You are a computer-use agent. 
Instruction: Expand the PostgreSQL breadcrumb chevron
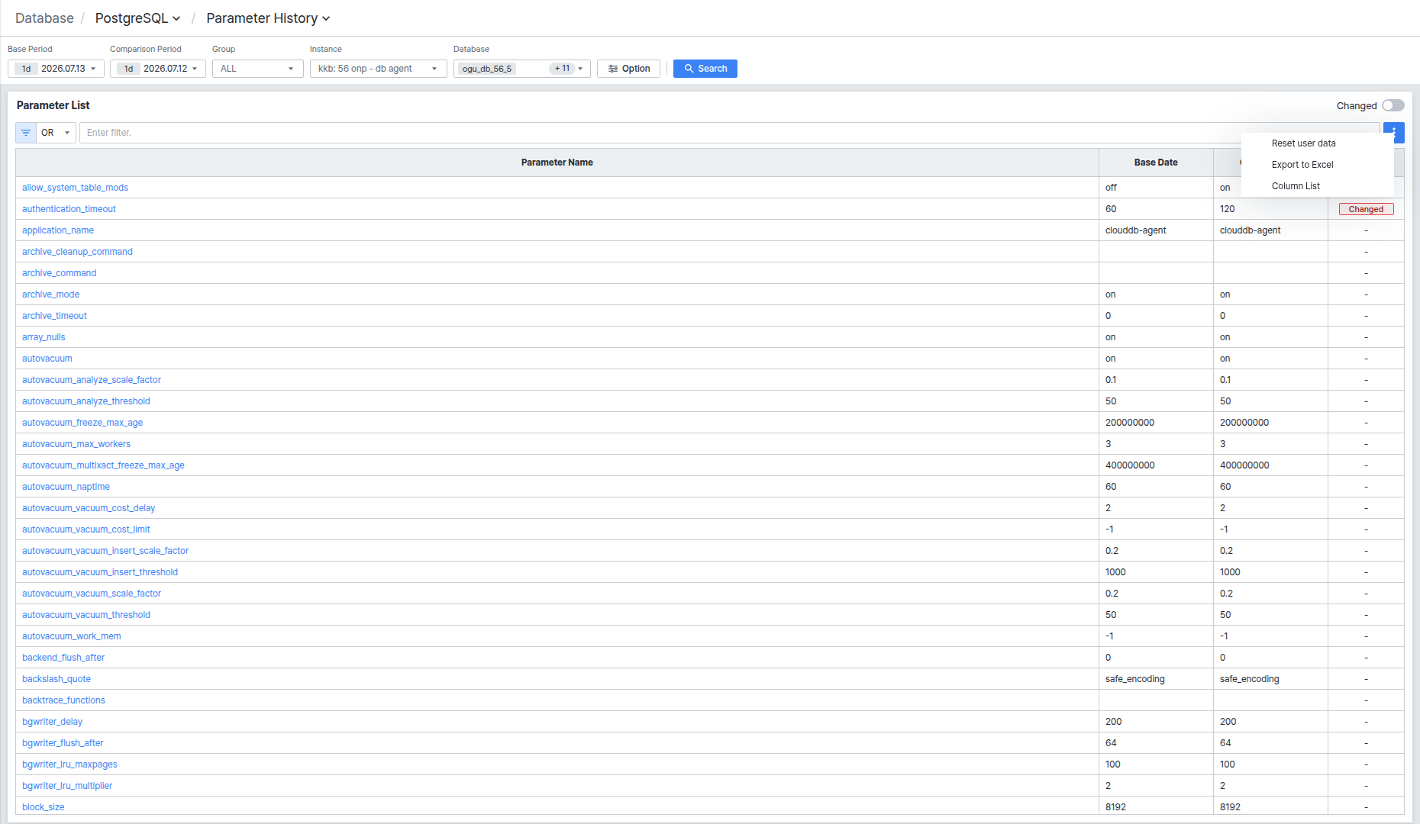[176, 18]
